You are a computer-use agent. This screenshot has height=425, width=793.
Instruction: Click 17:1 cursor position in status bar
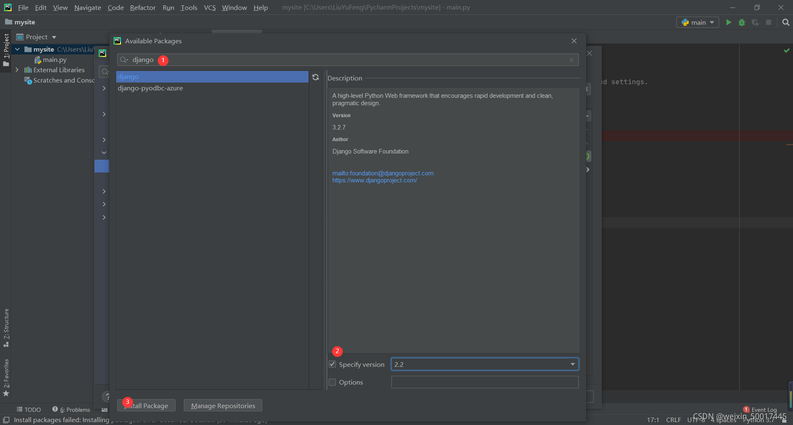(x=653, y=420)
